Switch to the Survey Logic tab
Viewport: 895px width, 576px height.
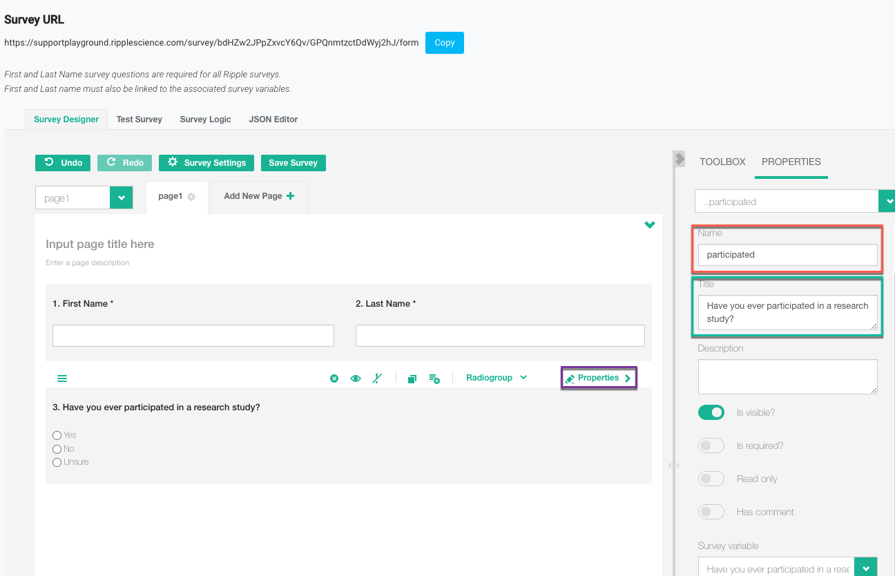[205, 119]
